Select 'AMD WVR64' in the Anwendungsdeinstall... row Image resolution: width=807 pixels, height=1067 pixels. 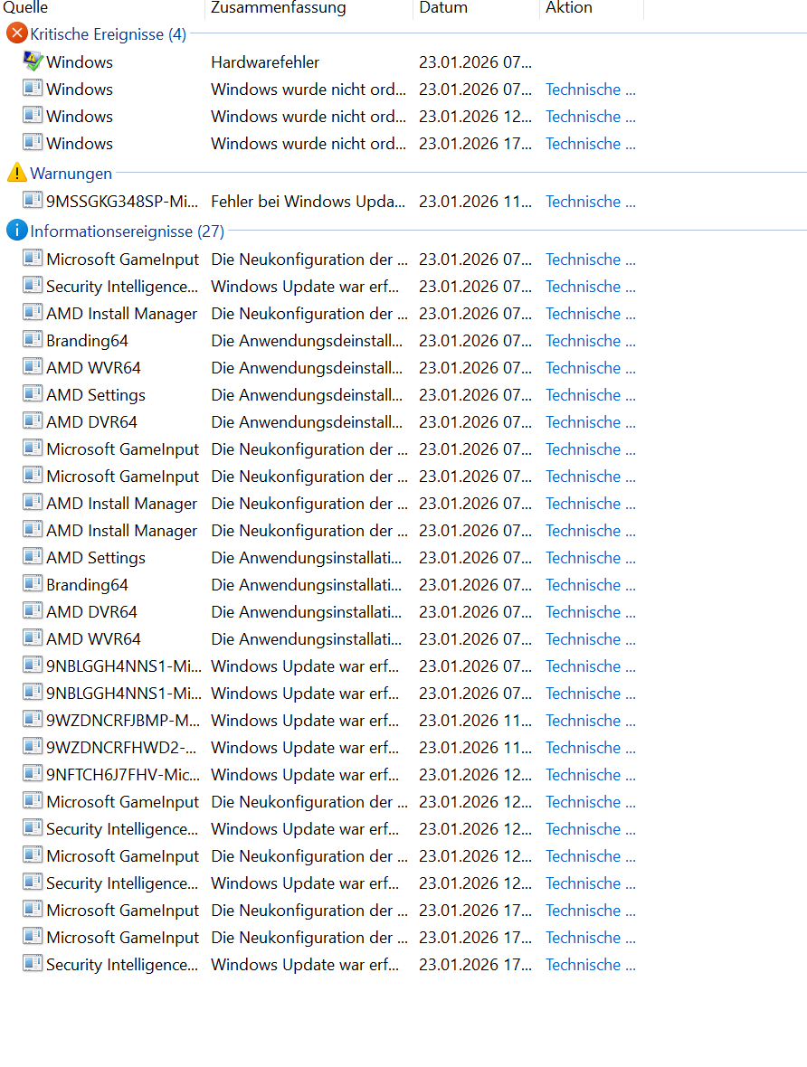pyautogui.click(x=93, y=367)
